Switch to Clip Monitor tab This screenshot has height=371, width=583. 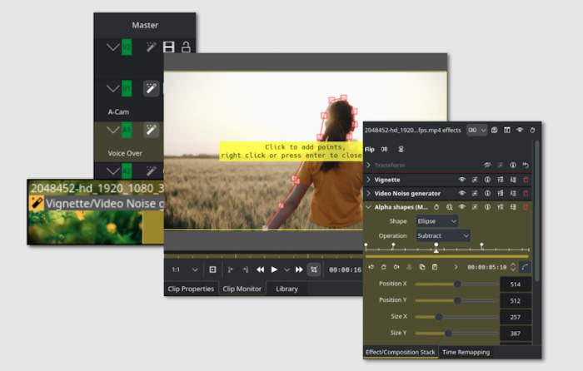[x=242, y=289]
